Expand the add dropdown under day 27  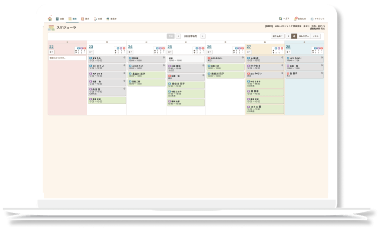(249, 51)
